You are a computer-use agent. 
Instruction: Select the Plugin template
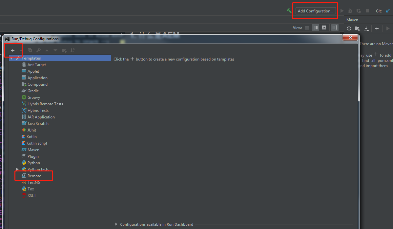(x=33, y=156)
